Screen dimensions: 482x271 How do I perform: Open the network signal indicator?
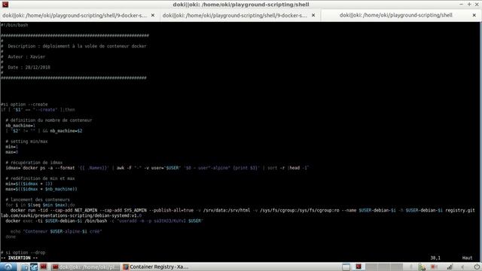pyautogui.click(x=449, y=267)
